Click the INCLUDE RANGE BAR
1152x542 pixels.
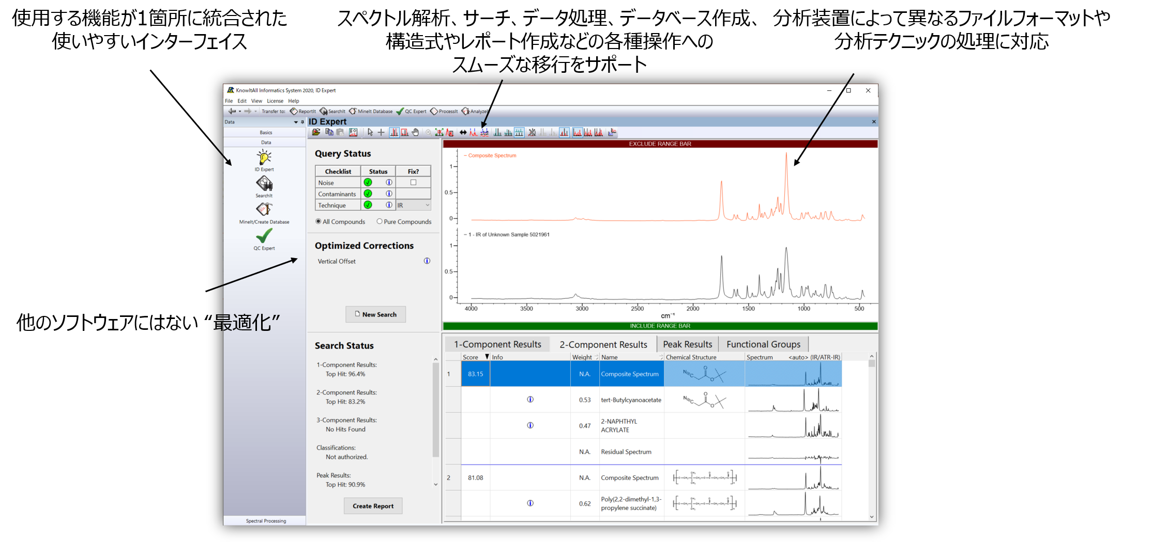pos(660,326)
